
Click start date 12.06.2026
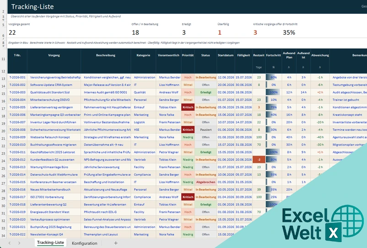pyautogui.click(x=226, y=77)
